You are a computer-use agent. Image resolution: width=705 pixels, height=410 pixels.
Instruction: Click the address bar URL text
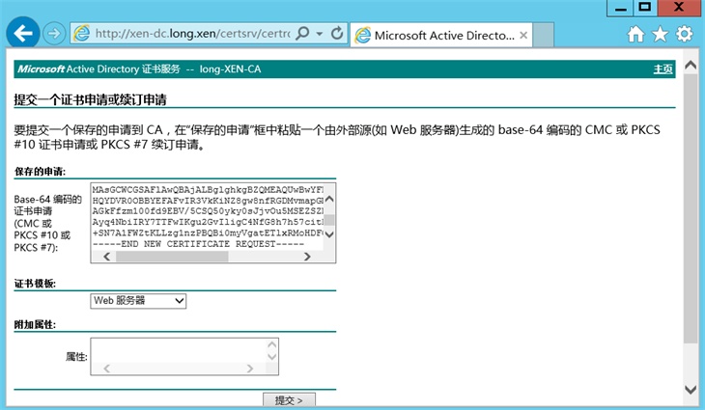[x=193, y=33]
